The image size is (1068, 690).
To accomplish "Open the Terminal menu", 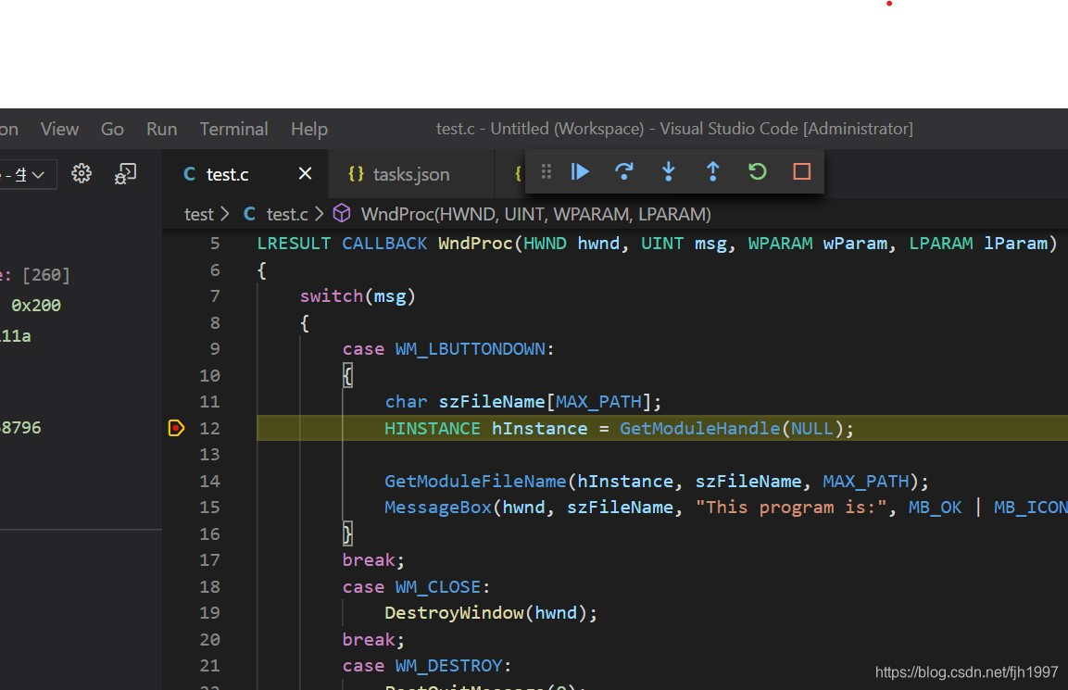I will [x=233, y=129].
